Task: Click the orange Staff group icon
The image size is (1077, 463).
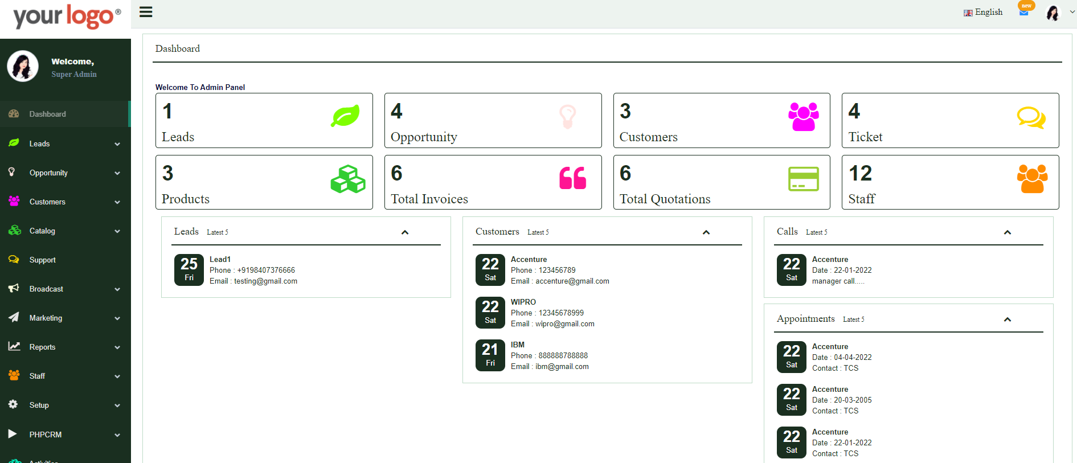Action: tap(1032, 179)
